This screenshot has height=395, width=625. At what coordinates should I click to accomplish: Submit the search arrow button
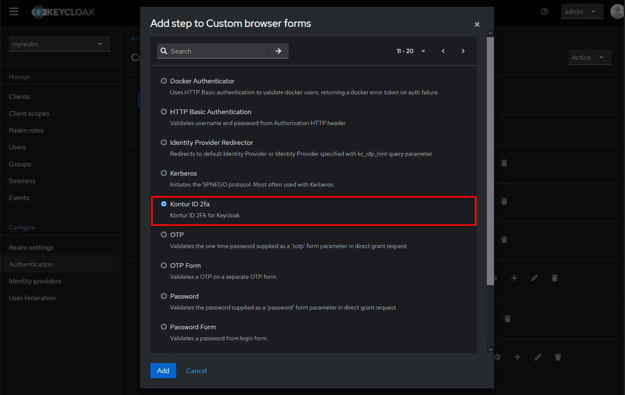(x=278, y=51)
